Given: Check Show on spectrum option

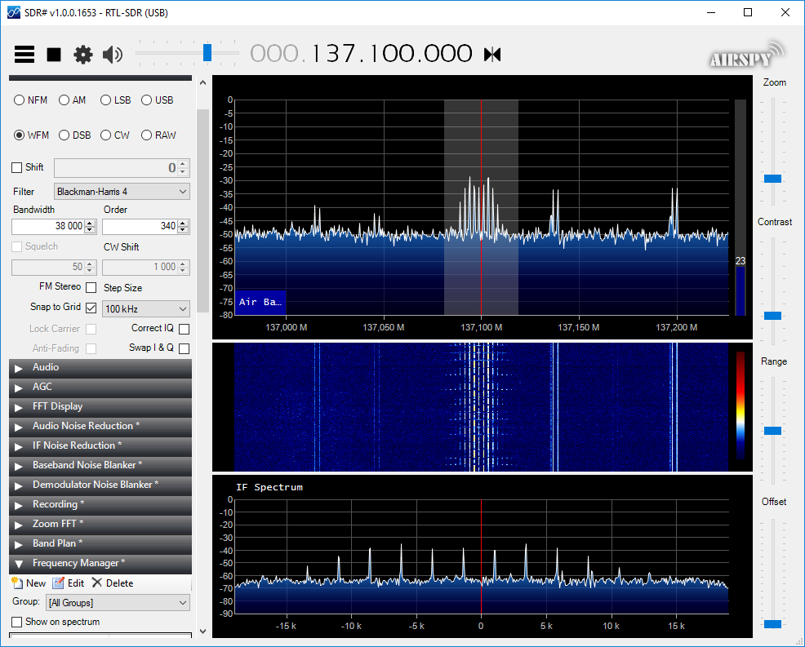Looking at the screenshot, I should click(17, 622).
